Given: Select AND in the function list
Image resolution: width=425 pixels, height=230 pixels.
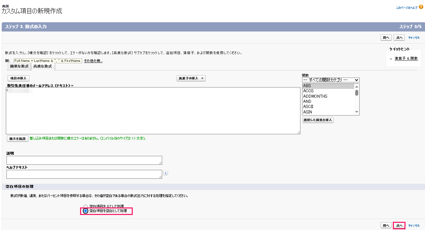Looking at the screenshot, I should [x=328, y=102].
